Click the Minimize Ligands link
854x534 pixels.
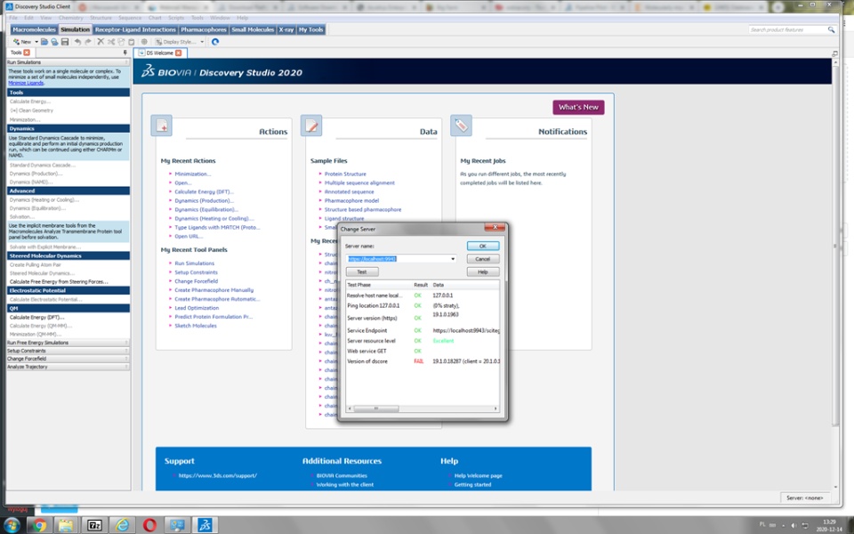[x=26, y=83]
